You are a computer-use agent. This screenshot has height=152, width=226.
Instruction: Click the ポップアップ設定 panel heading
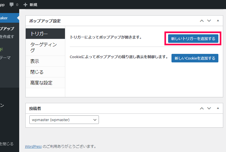(45, 21)
